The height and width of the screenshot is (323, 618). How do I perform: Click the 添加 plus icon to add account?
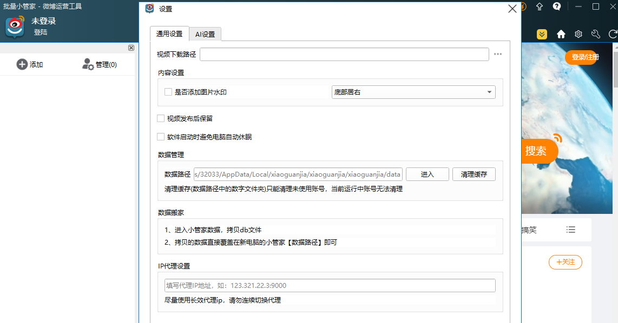(x=22, y=64)
